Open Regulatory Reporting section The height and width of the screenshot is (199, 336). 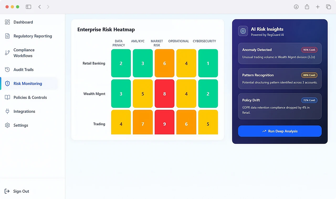[x=33, y=36]
